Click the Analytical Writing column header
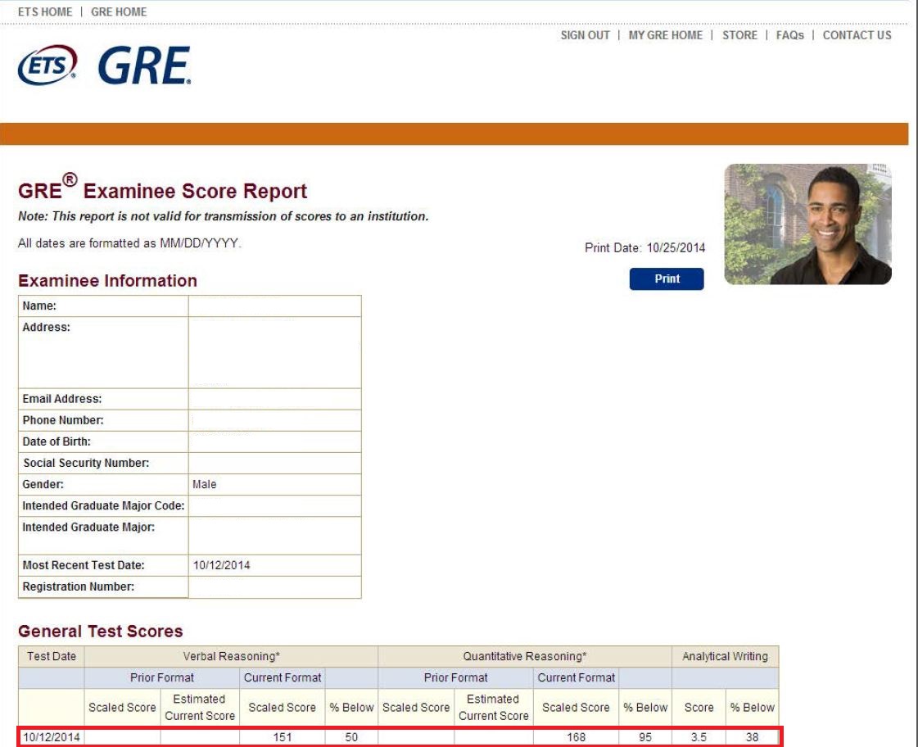This screenshot has height=747, width=918. pyautogui.click(x=725, y=656)
